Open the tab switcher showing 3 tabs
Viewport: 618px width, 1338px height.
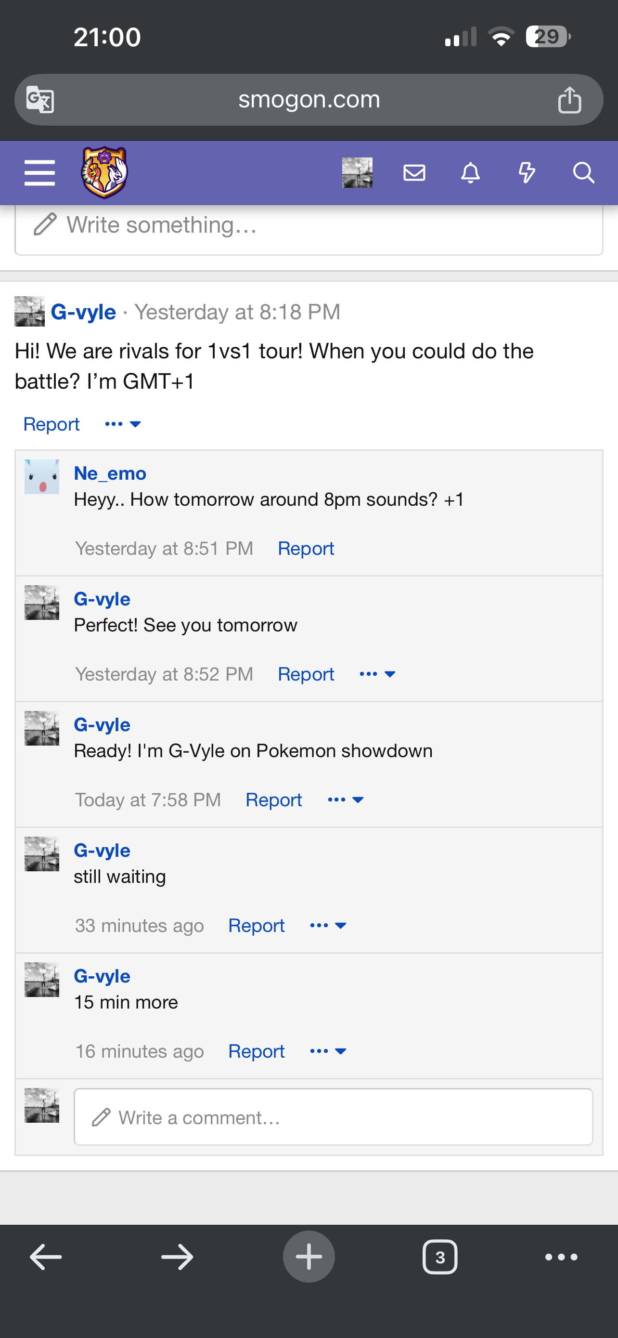click(439, 1257)
